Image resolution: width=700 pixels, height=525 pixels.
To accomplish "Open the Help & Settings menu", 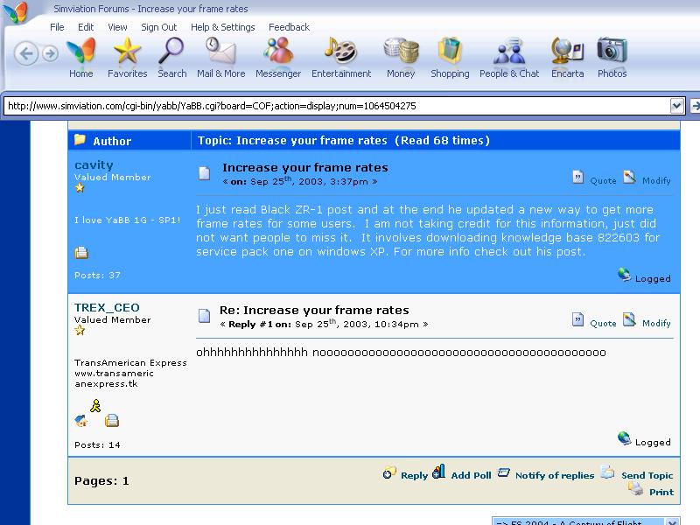I will click(223, 27).
